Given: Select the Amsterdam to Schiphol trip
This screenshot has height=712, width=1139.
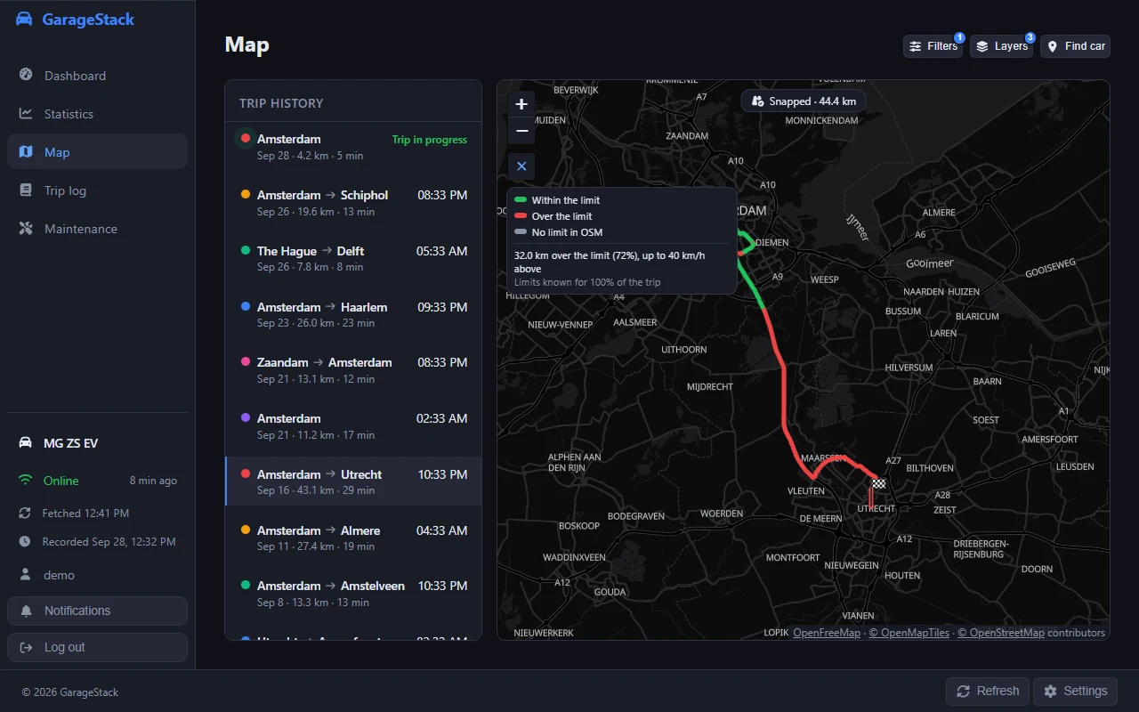Looking at the screenshot, I should pyautogui.click(x=353, y=203).
